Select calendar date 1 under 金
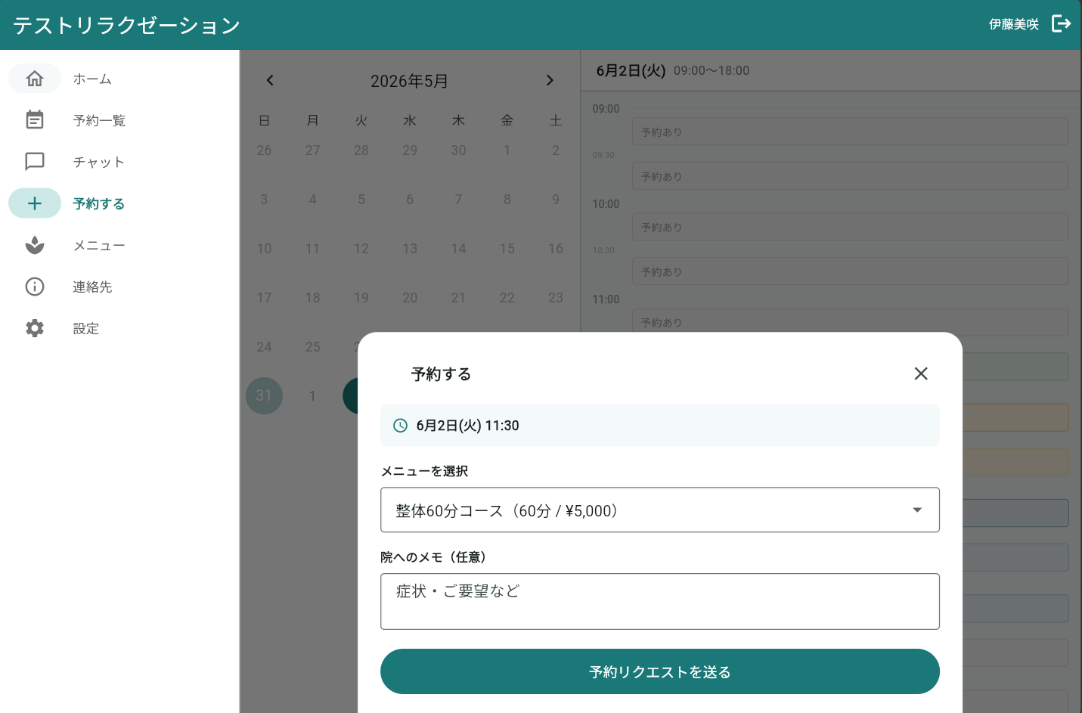The width and height of the screenshot is (1082, 713). 507,150
